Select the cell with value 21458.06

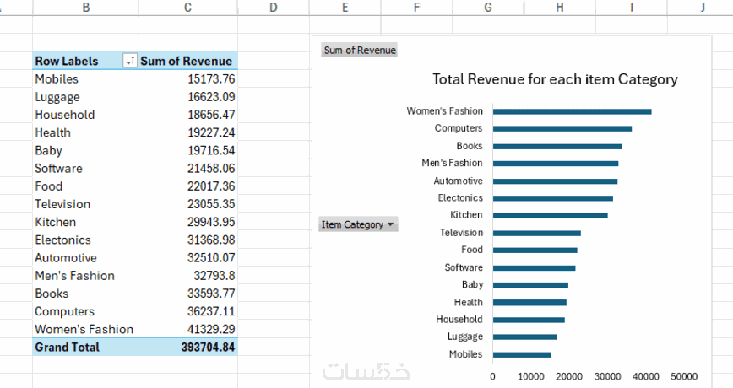click(x=188, y=168)
